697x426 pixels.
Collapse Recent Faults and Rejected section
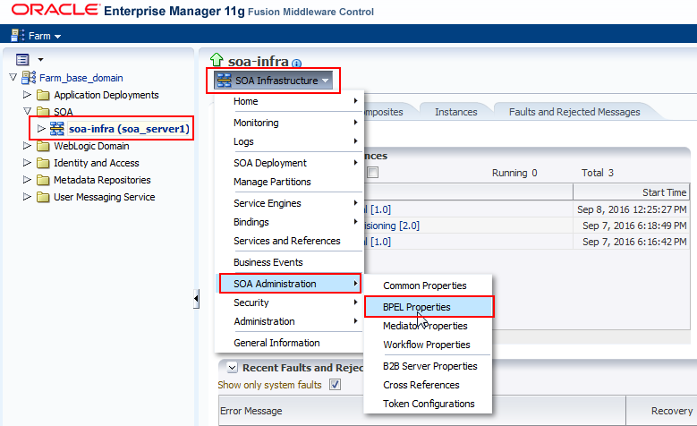[232, 367]
